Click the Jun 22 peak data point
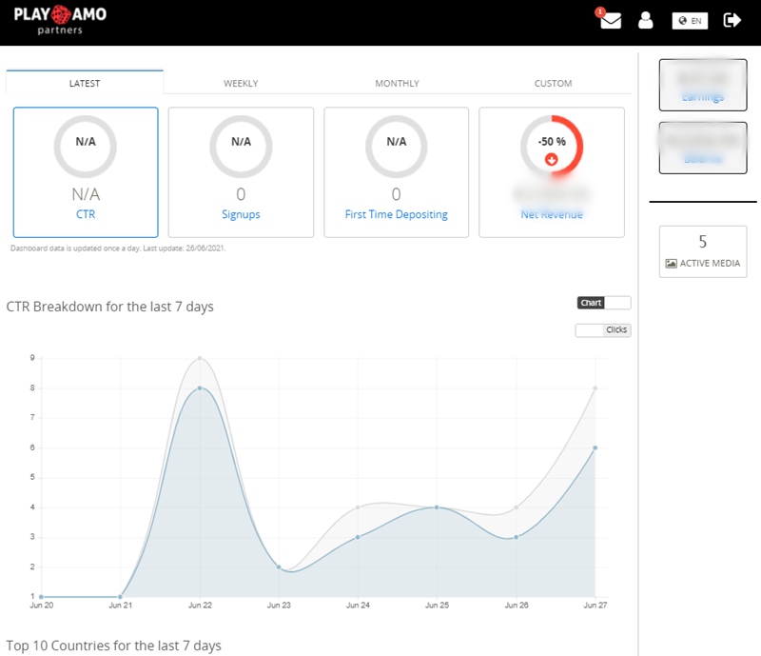This screenshot has width=761, height=656. click(x=199, y=388)
